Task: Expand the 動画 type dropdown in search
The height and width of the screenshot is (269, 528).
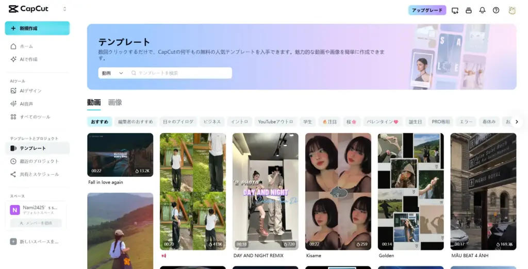Action: tap(112, 73)
